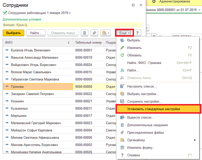202x160 pixels.
Task: Click the greyed Отменить поиск button
Action: [63, 33]
